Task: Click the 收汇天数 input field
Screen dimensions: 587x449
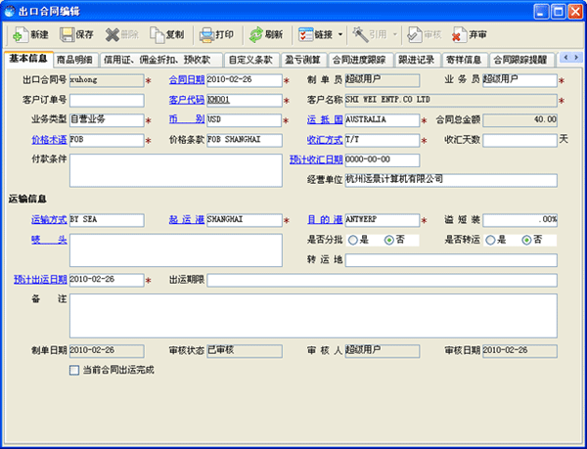Action: 519,140
